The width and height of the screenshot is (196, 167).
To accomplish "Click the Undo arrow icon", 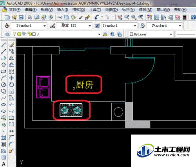I will pos(97,17).
